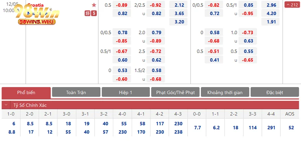Switch to the Đặc biệt tab
Image resolution: width=301 pixels, height=143 pixels.
tap(275, 92)
